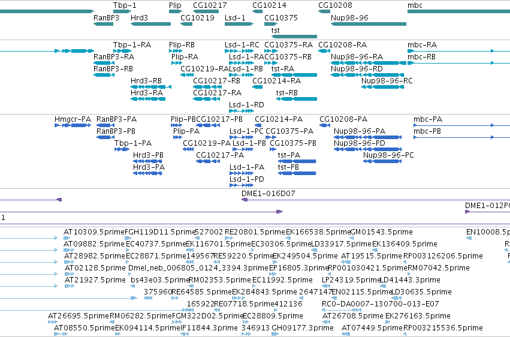The height and width of the screenshot is (337, 510).
Task: Select protein label Nup98-96-PC
Action: [x=388, y=155]
